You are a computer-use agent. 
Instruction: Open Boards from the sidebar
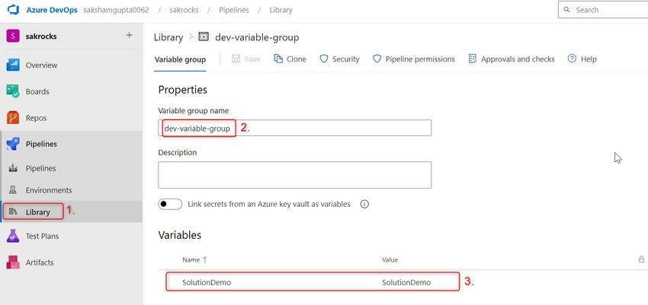37,91
